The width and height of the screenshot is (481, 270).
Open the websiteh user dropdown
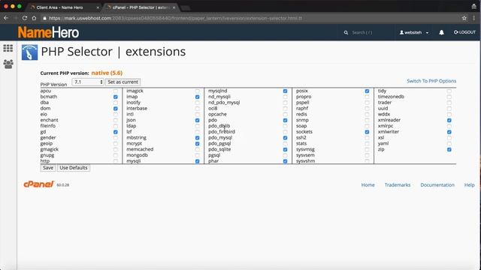pyautogui.click(x=414, y=32)
